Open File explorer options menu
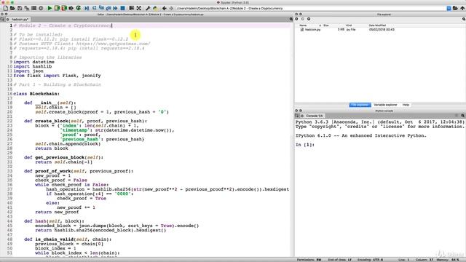466x262 pixels. click(464, 19)
